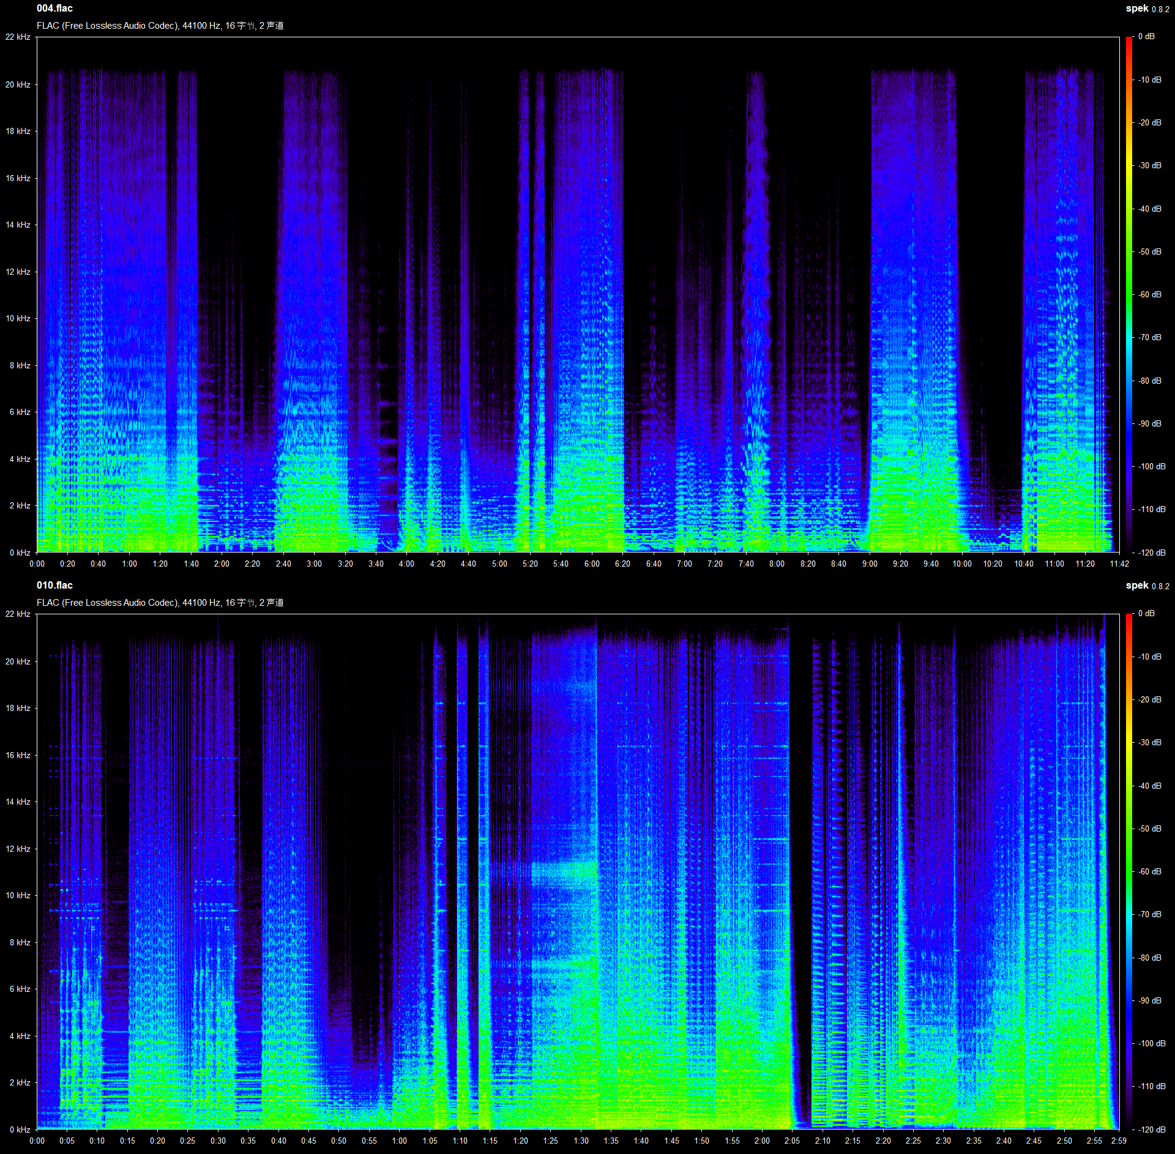Click the 10 kHz label of 010.flac

[18, 895]
